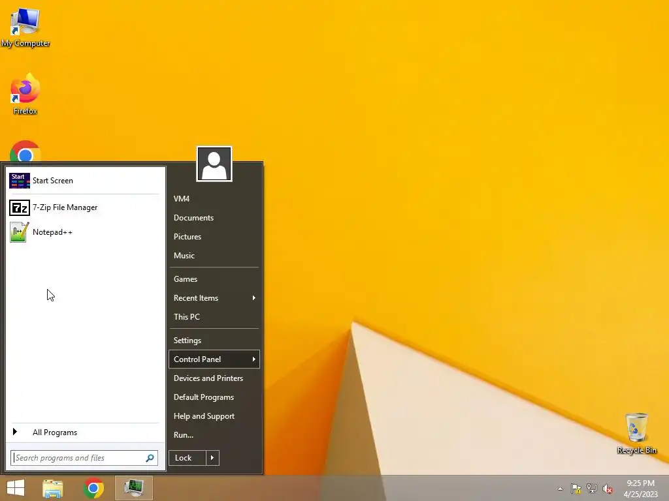
Task: Click the Start Screen tile icon
Action: tap(20, 181)
